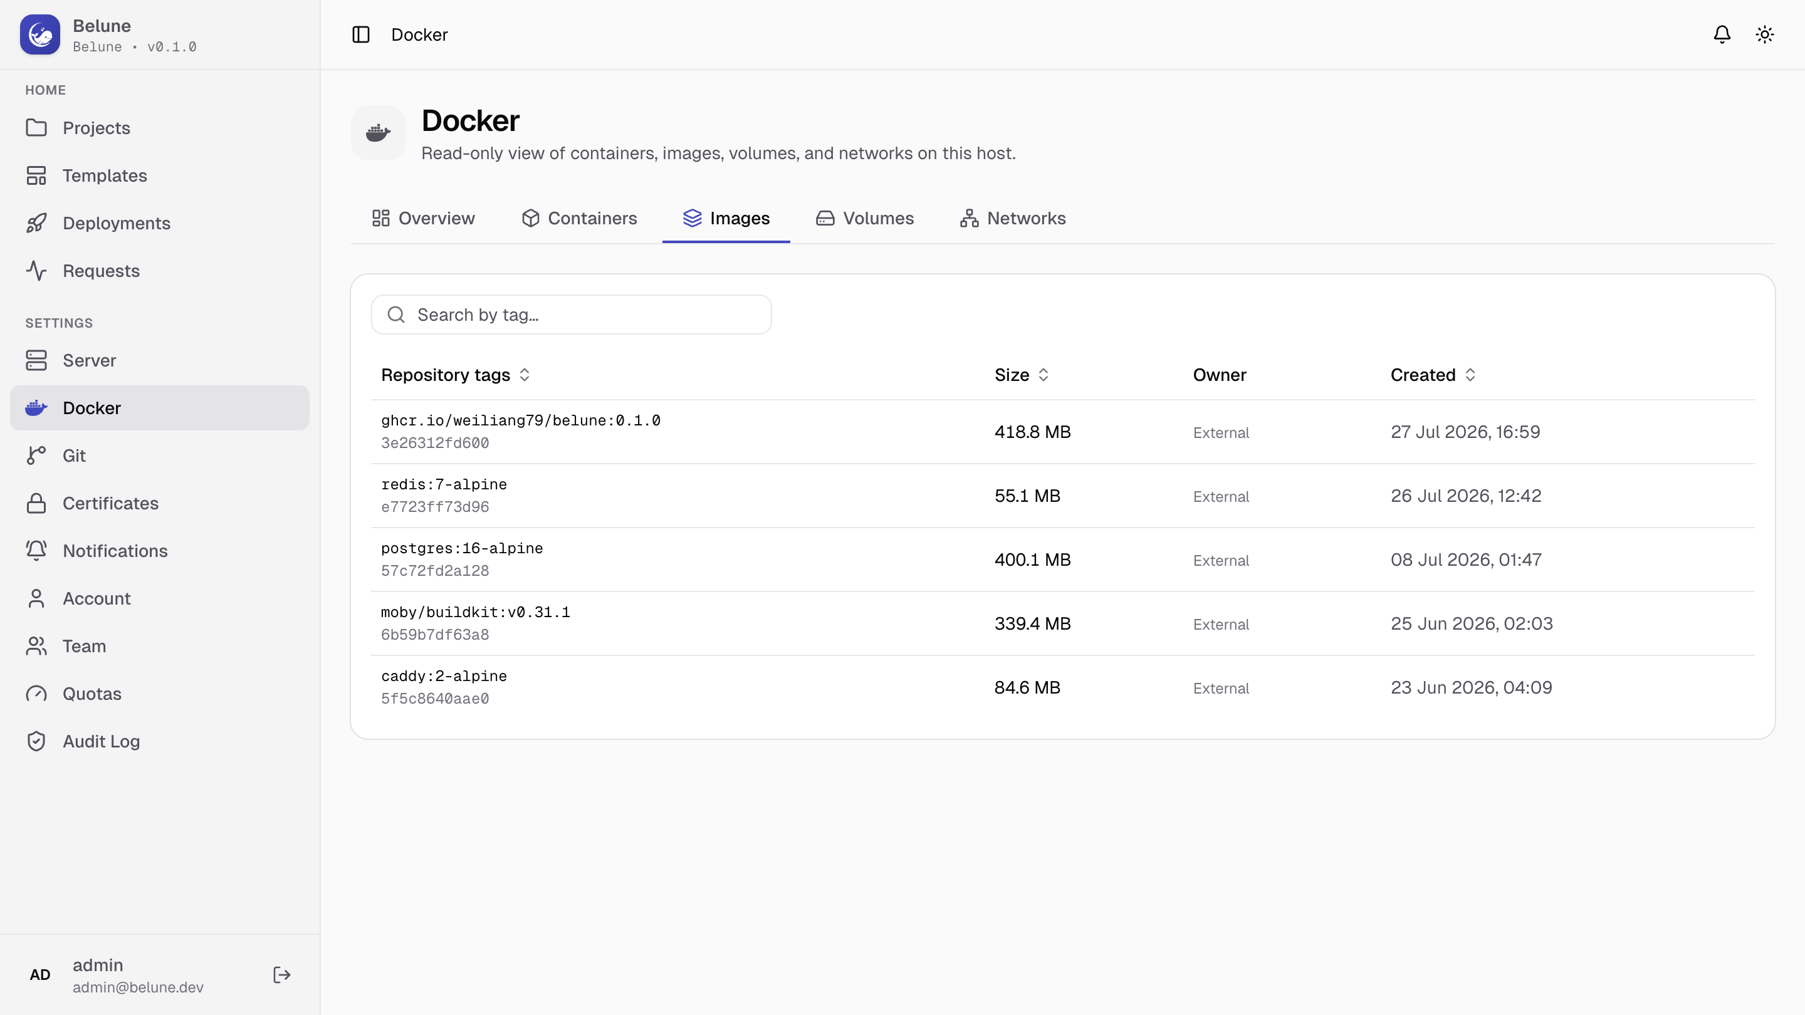Focus the Search by tag field
The image size is (1805, 1015).
(x=571, y=315)
